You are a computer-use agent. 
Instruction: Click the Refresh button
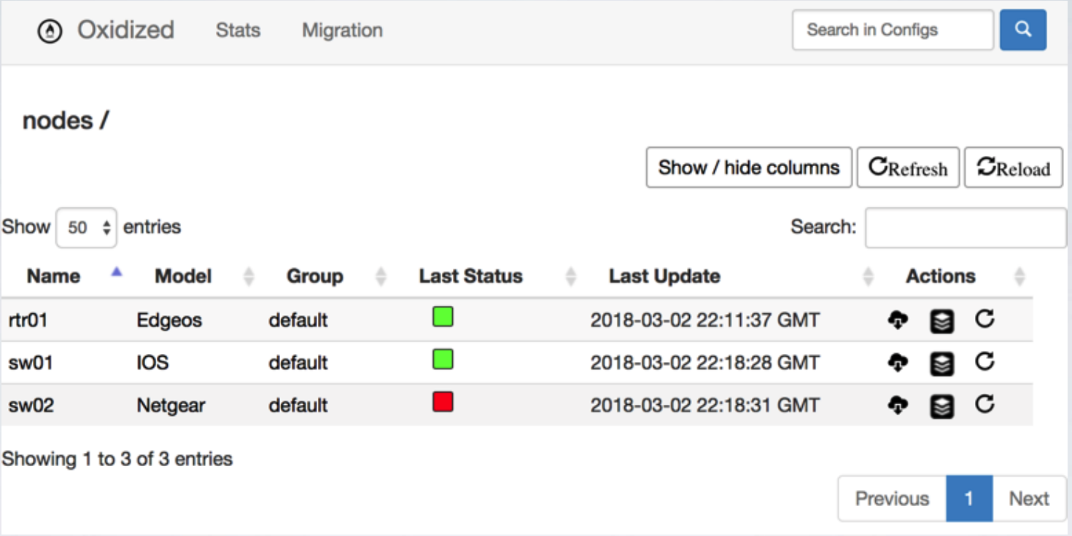click(908, 167)
